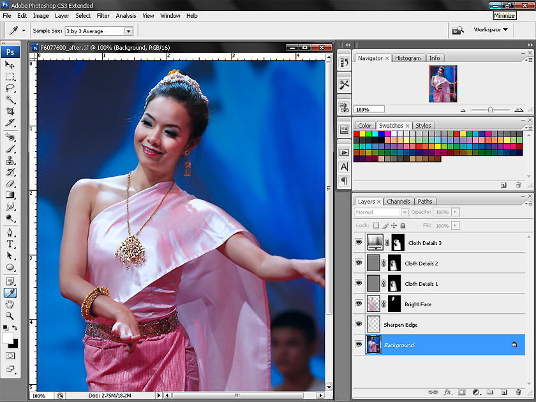536x402 pixels.
Task: Open the layer Opacity slider arrow
Action: pos(455,212)
